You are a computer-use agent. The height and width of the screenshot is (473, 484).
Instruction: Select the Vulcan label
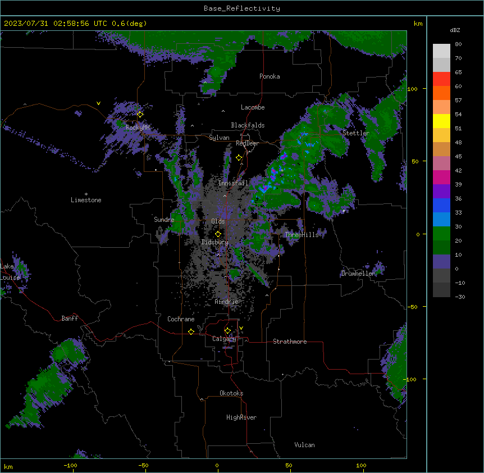coord(304,445)
